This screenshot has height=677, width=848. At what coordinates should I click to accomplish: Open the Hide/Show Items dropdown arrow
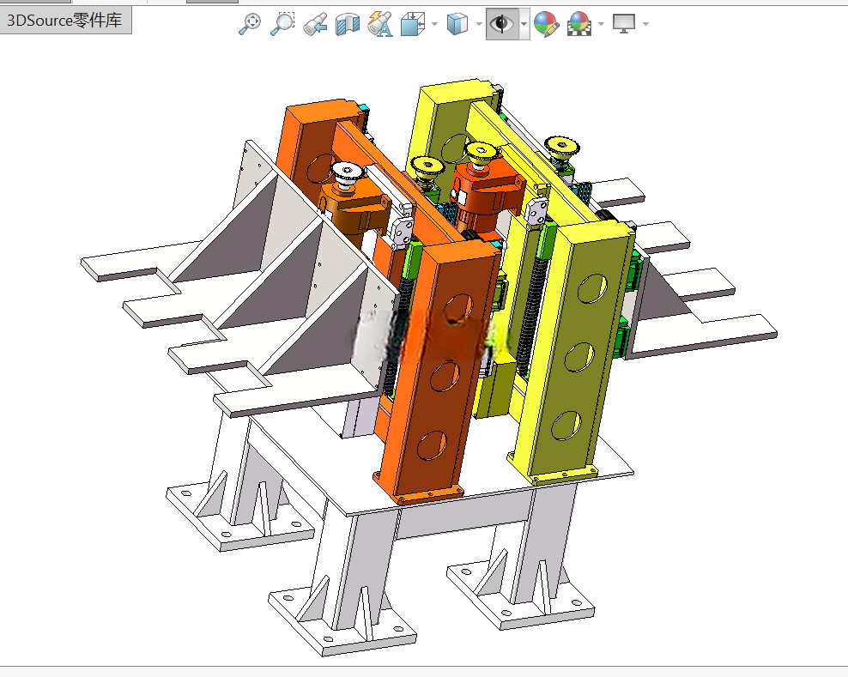(x=524, y=24)
